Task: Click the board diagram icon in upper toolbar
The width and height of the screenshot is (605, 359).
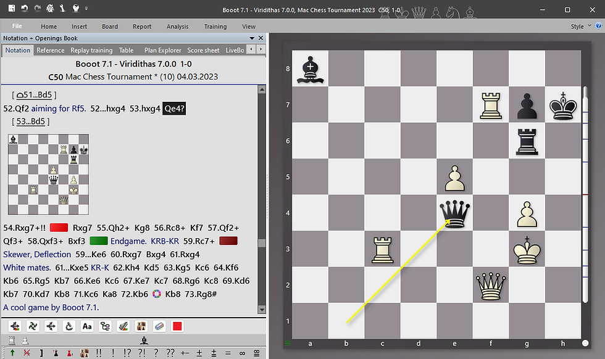Action: [141, 326]
